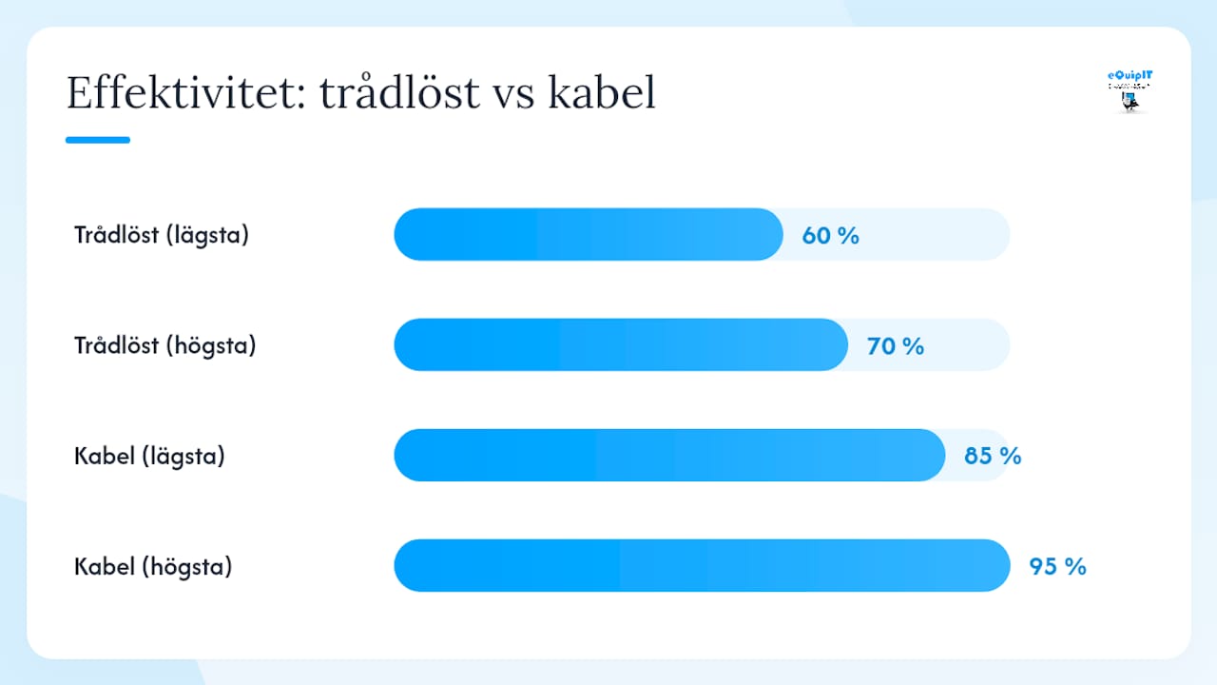Click the eQuipIT logo text
This screenshot has height=685, width=1217.
1130,75
